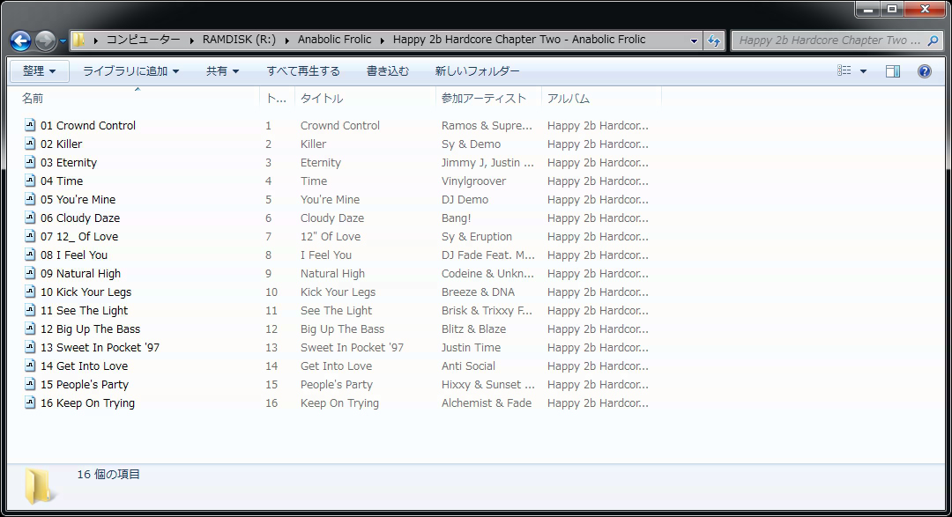Expand the address bar history dropdown
The image size is (952, 517).
(x=694, y=41)
